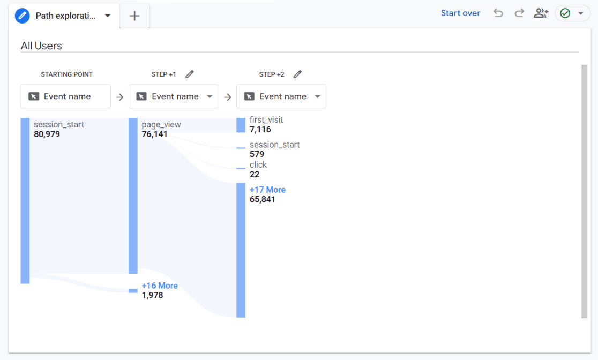Expand +16 More events in STEP +1
This screenshot has height=360, width=598.
point(159,286)
